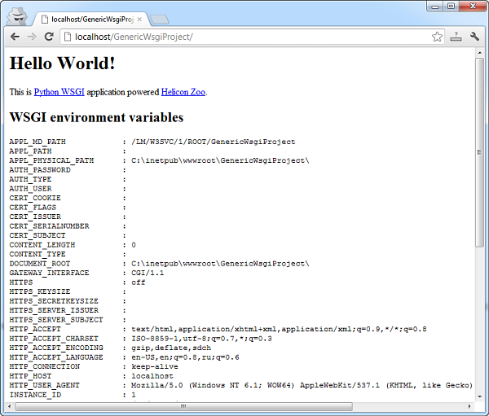Click the address bar URL field
Screen dimensions: 489x416
244,37
